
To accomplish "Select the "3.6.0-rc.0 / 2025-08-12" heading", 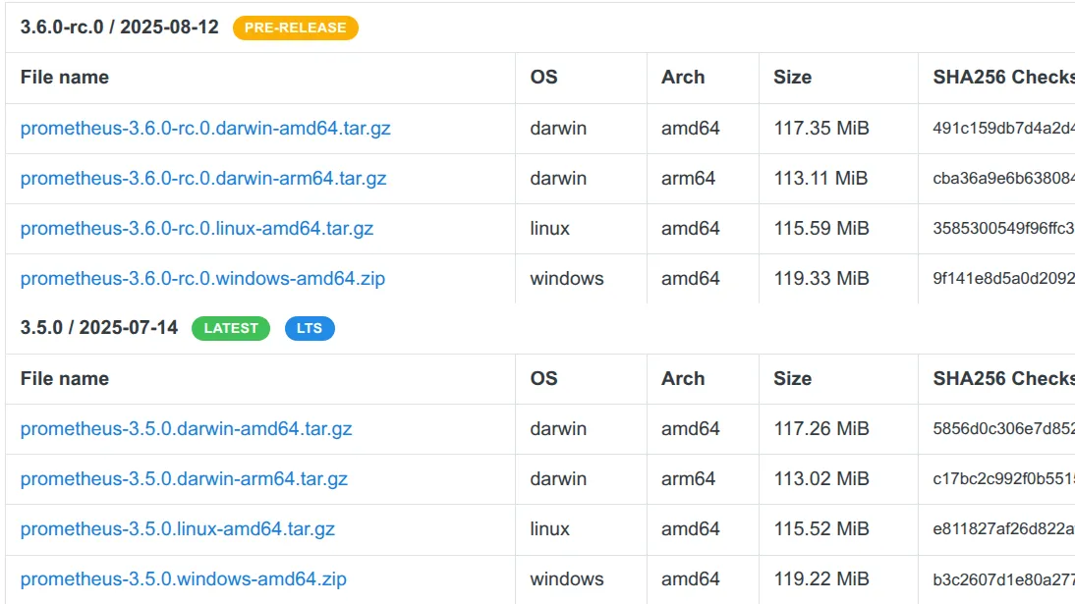I will (119, 27).
